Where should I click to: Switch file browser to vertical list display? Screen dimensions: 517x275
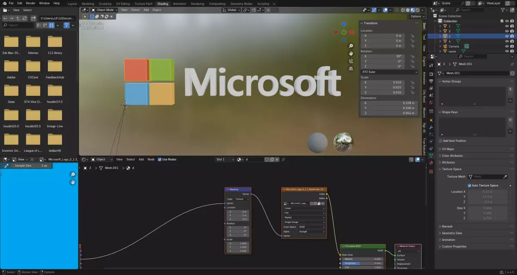click(38, 25)
